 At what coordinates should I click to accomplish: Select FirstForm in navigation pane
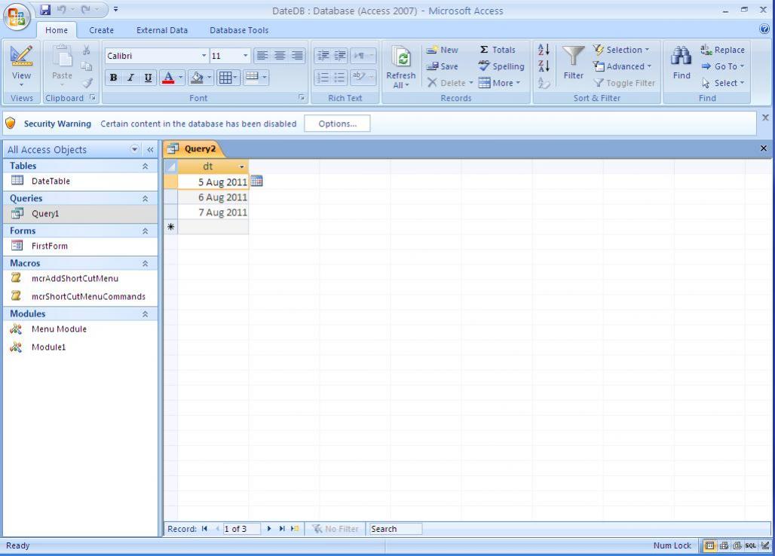(x=80, y=246)
